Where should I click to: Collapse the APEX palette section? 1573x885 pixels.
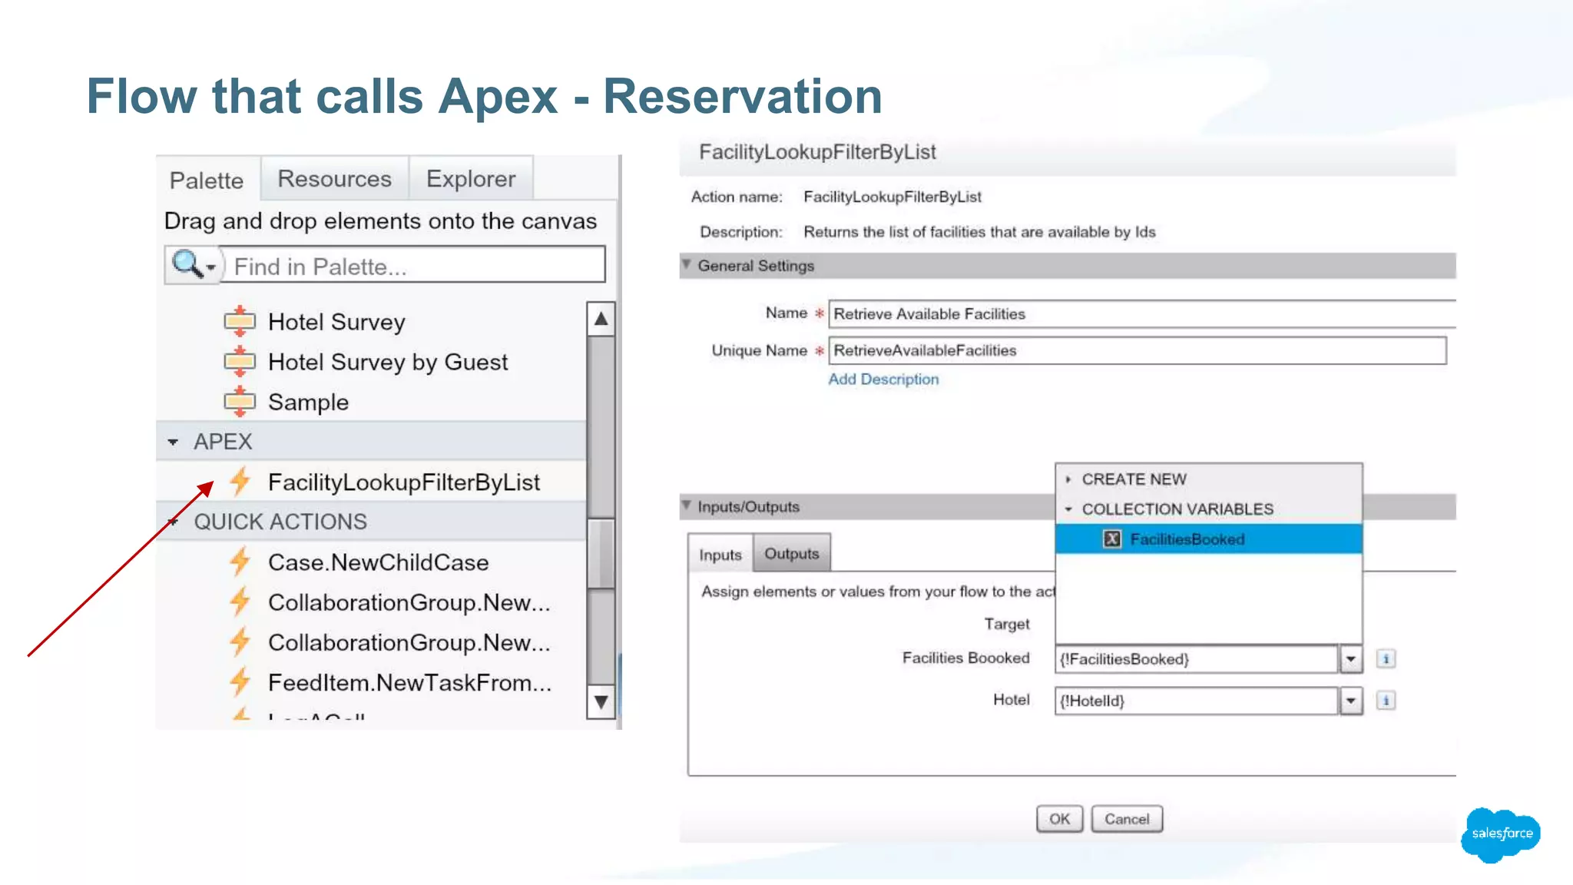coord(173,442)
